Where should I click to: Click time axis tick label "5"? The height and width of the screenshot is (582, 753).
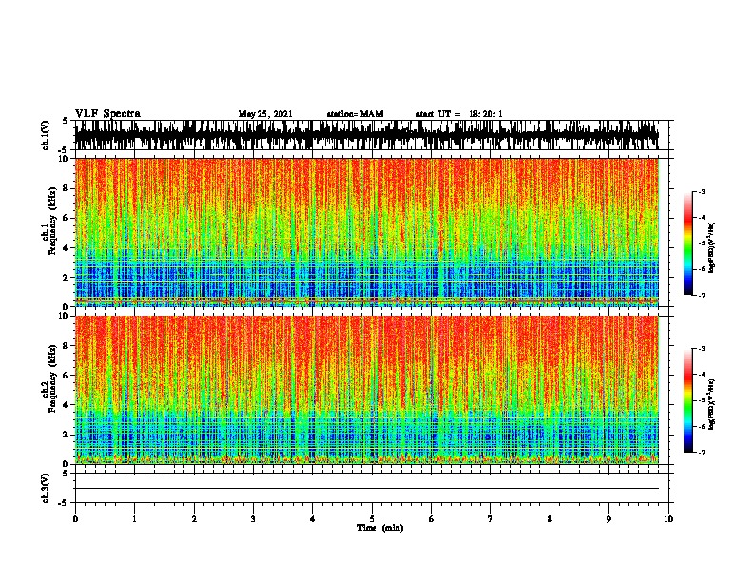(372, 519)
